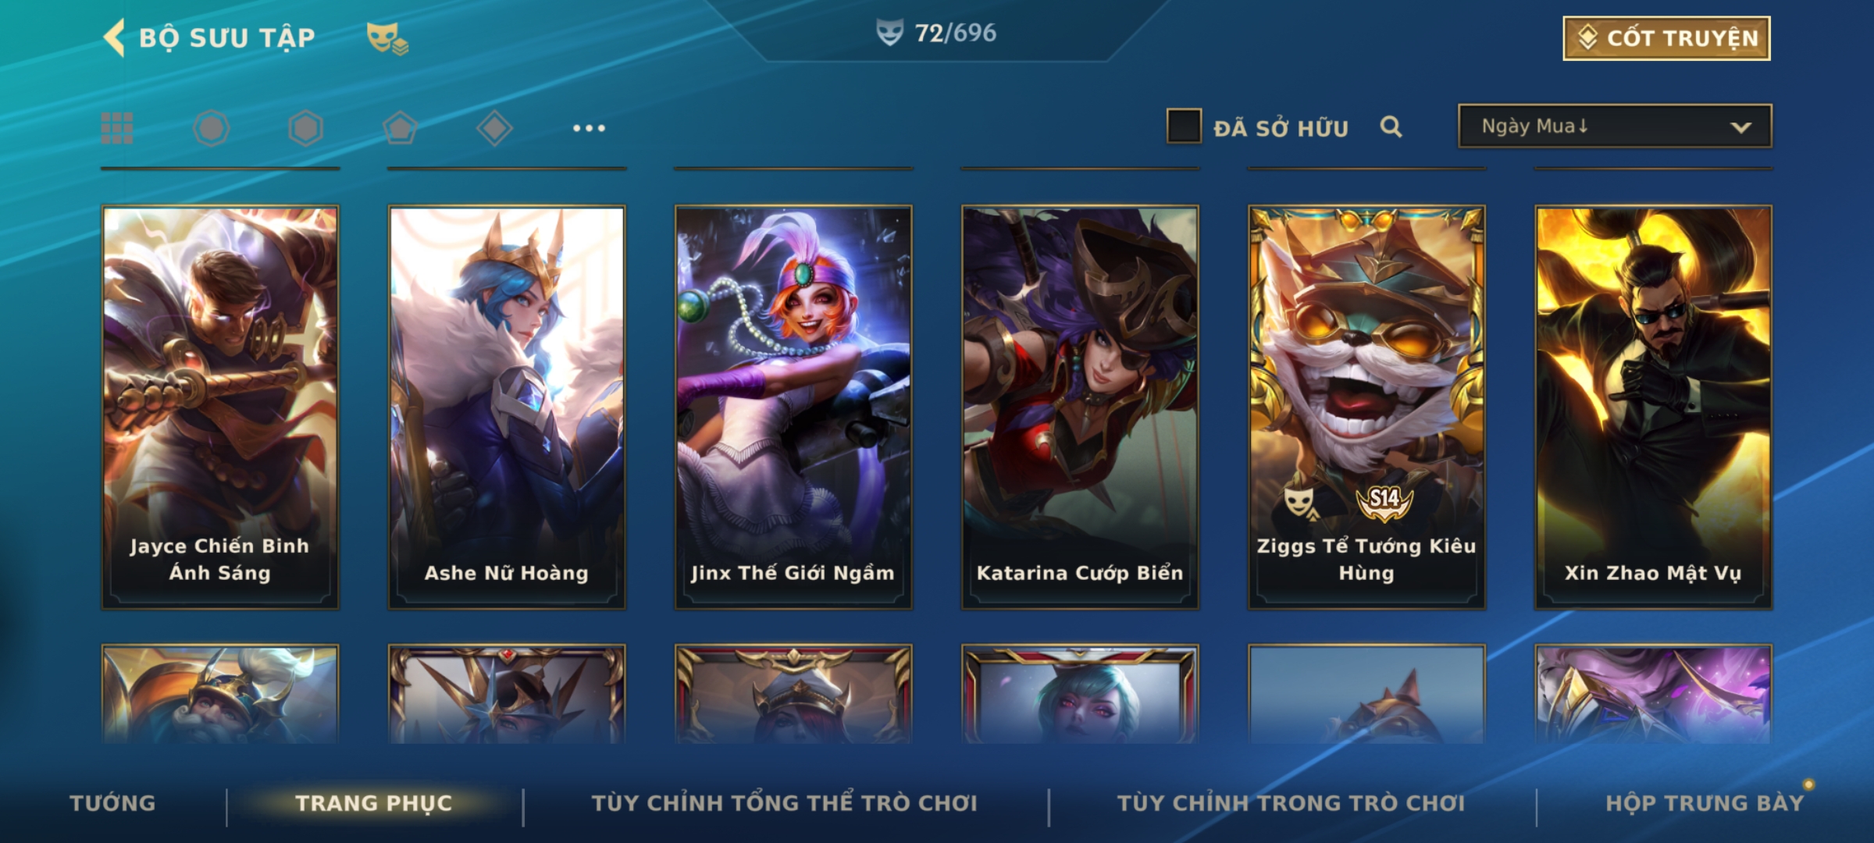This screenshot has width=1874, height=843.
Task: Go back using the Bộ Sưu Tập arrow
Action: click(114, 37)
